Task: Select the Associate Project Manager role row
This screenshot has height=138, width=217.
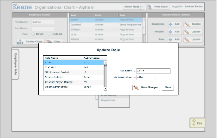Action: 73,82
